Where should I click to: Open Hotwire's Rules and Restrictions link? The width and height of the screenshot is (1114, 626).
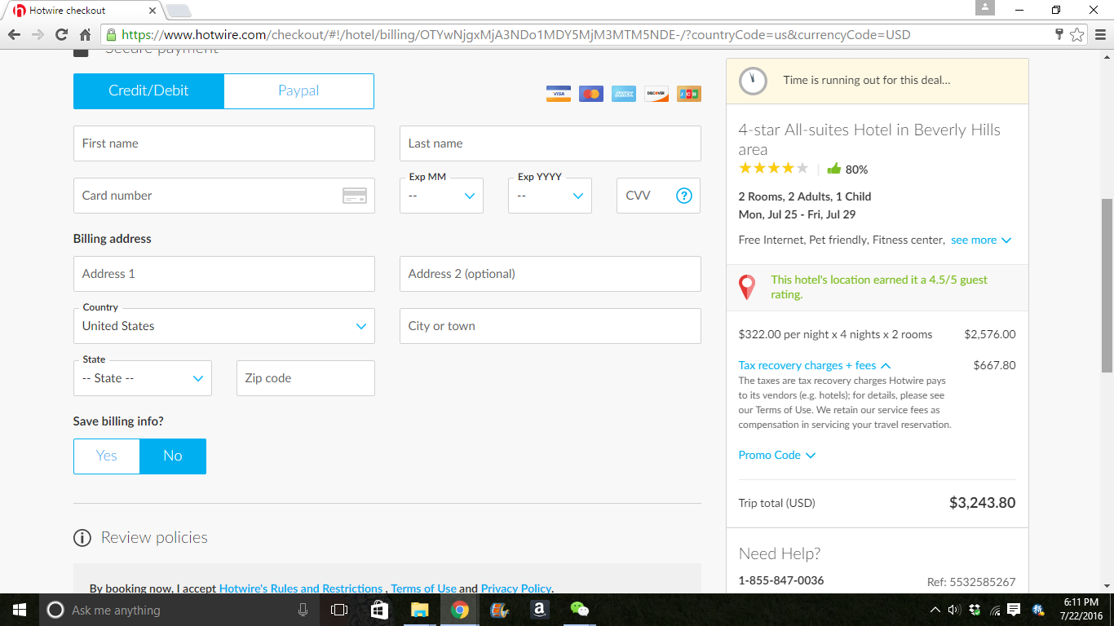pos(300,589)
